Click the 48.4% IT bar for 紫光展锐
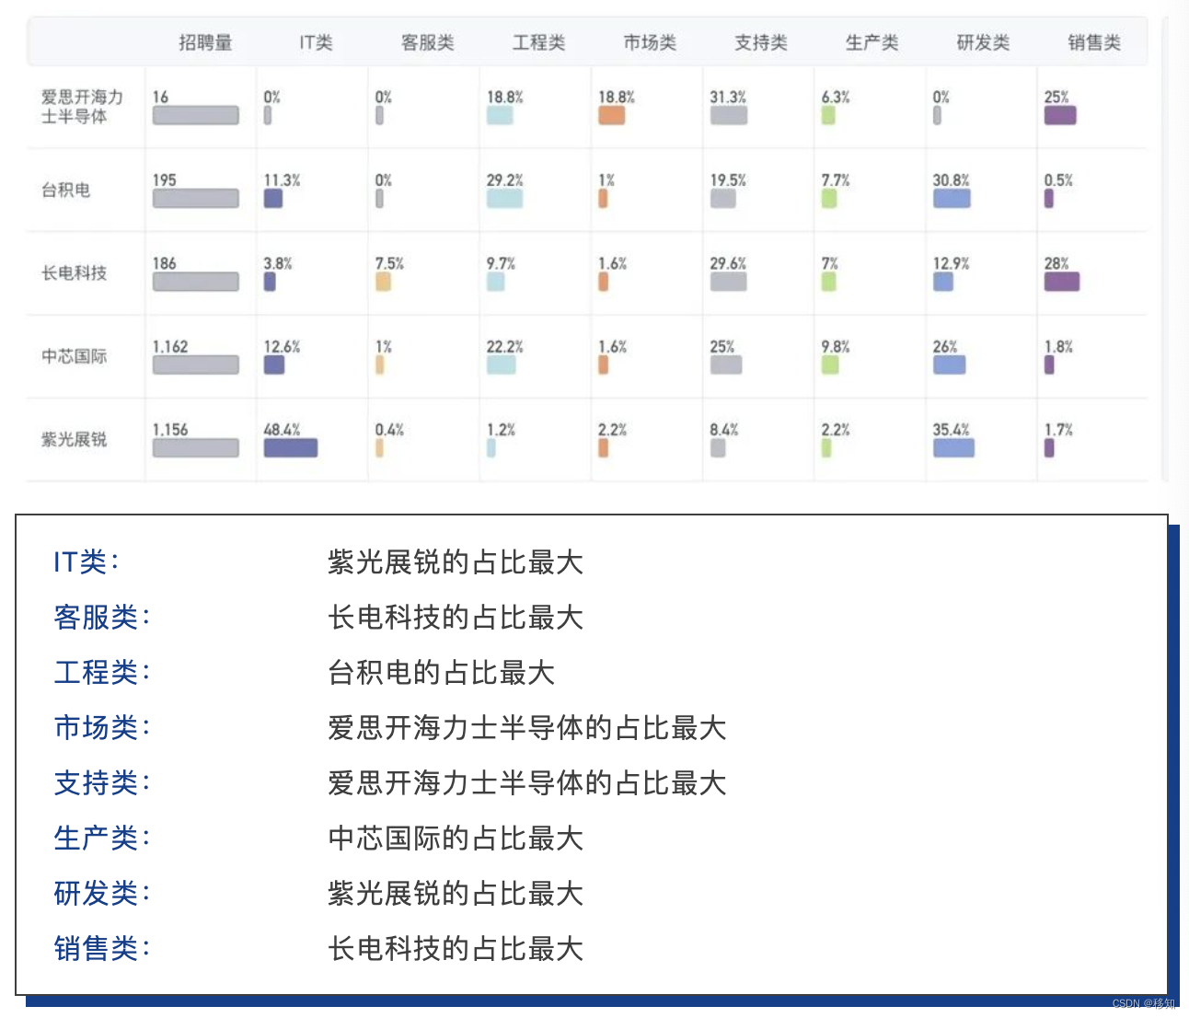 point(291,448)
